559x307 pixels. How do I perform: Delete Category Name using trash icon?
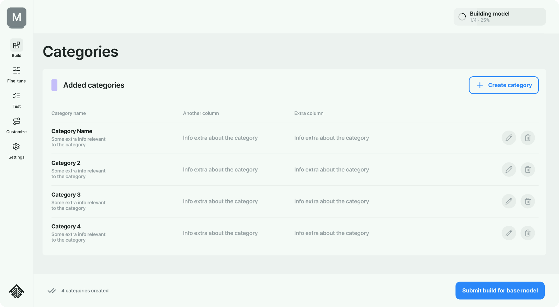tap(528, 138)
